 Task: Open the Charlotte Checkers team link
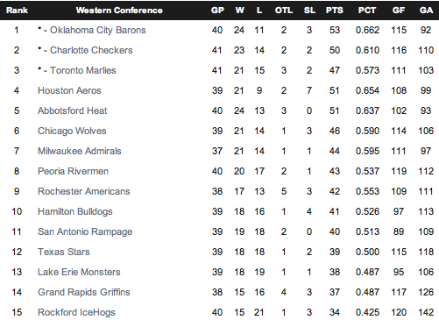tap(91, 50)
